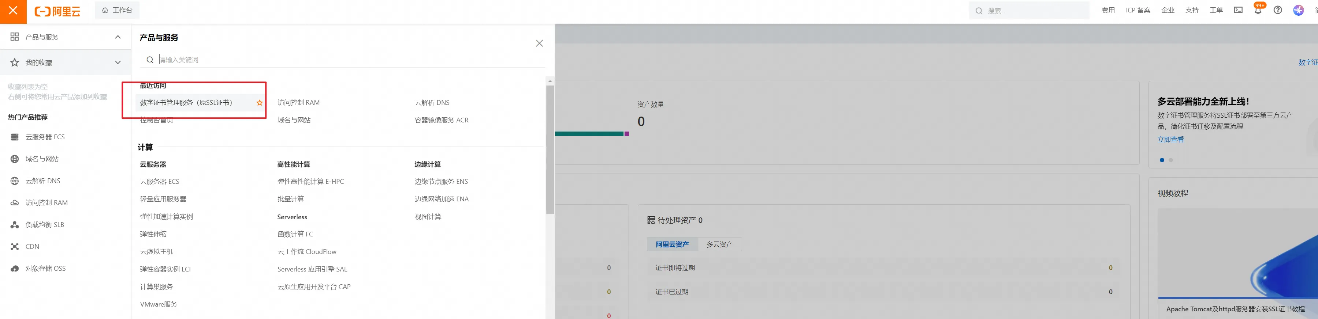
Task: Open 视图计算
Action: click(428, 216)
